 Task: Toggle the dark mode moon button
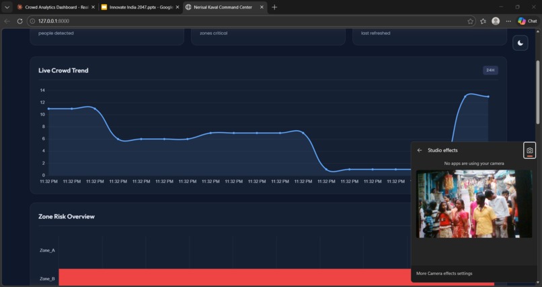(x=520, y=43)
